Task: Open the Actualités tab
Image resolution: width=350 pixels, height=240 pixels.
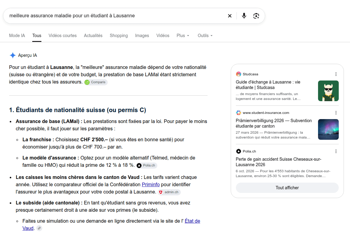Action: pyautogui.click(x=93, y=36)
